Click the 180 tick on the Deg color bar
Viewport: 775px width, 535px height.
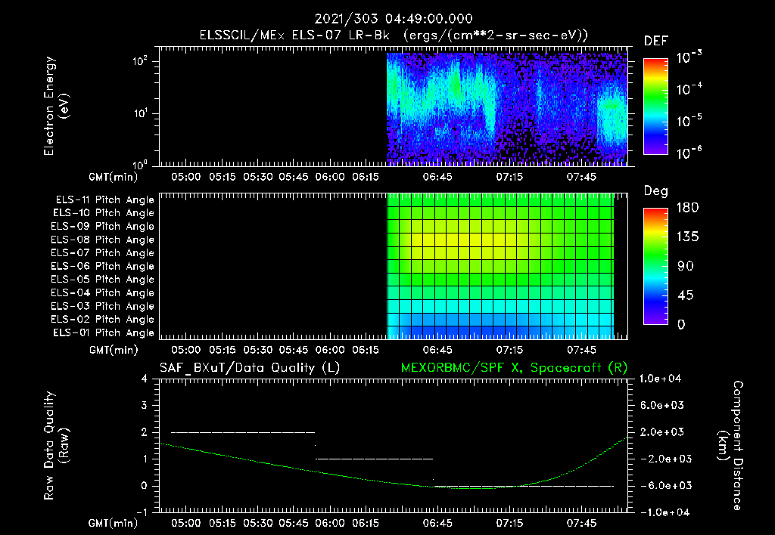click(x=687, y=208)
